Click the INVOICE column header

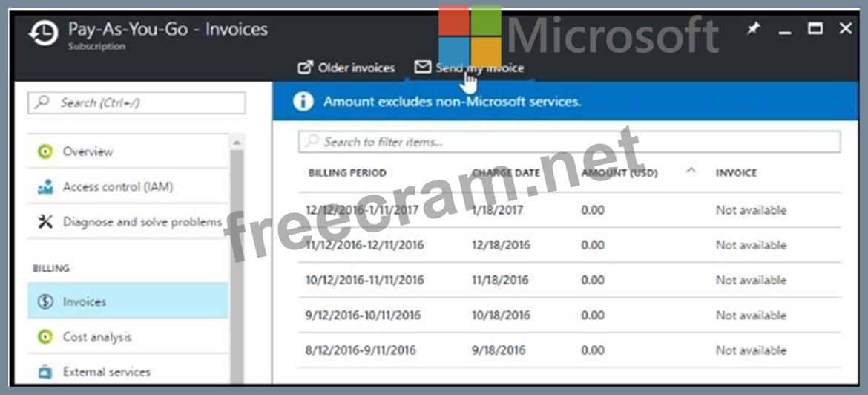point(736,173)
